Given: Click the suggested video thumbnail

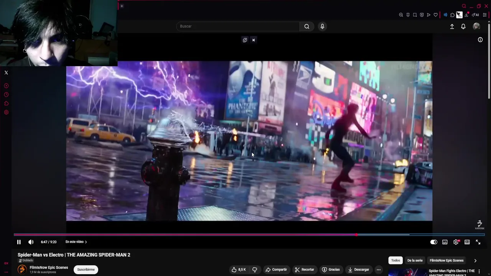Looking at the screenshot, I should tap(407, 272).
